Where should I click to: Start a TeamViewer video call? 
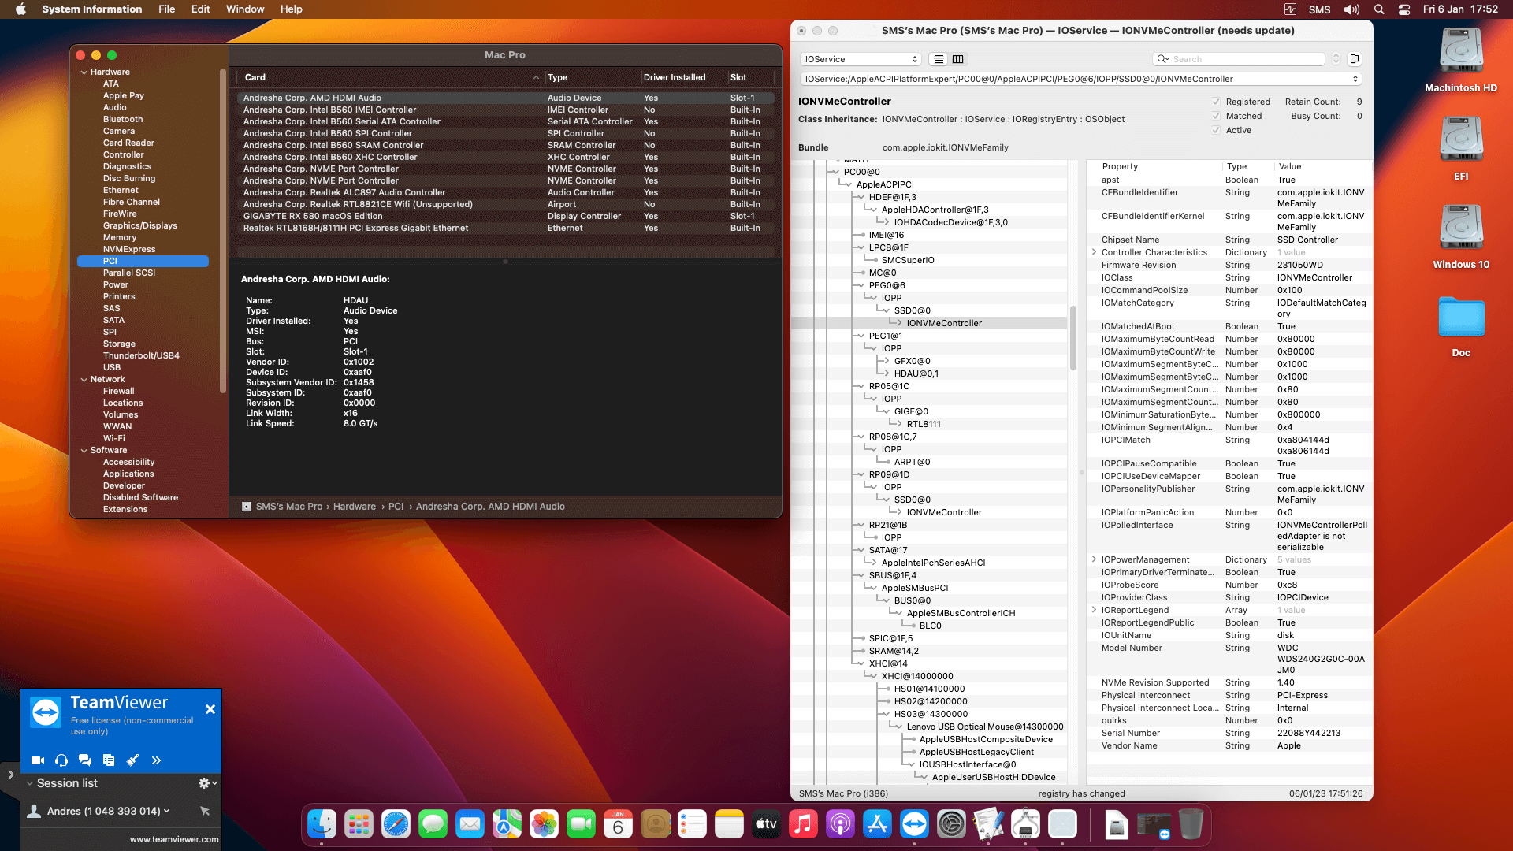coord(37,760)
